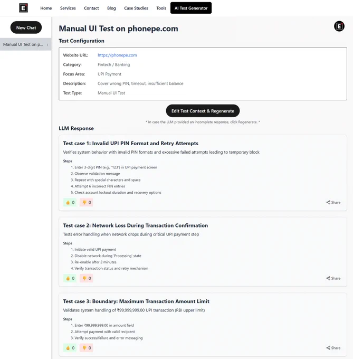The width and height of the screenshot is (353, 359).
Task: Thumbs up Test case 2
Action: 70,278
